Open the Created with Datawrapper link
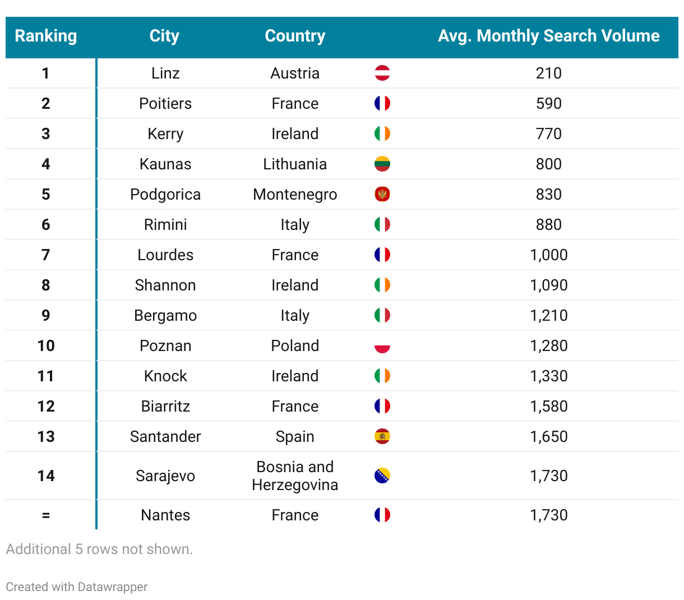Image resolution: width=684 pixels, height=600 pixels. pyautogui.click(x=77, y=587)
